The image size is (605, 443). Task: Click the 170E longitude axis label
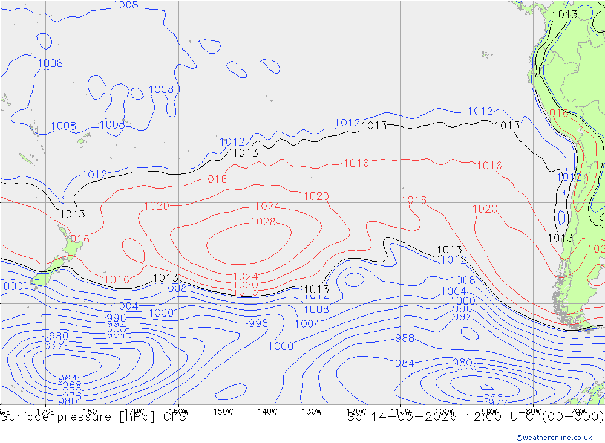(x=45, y=412)
